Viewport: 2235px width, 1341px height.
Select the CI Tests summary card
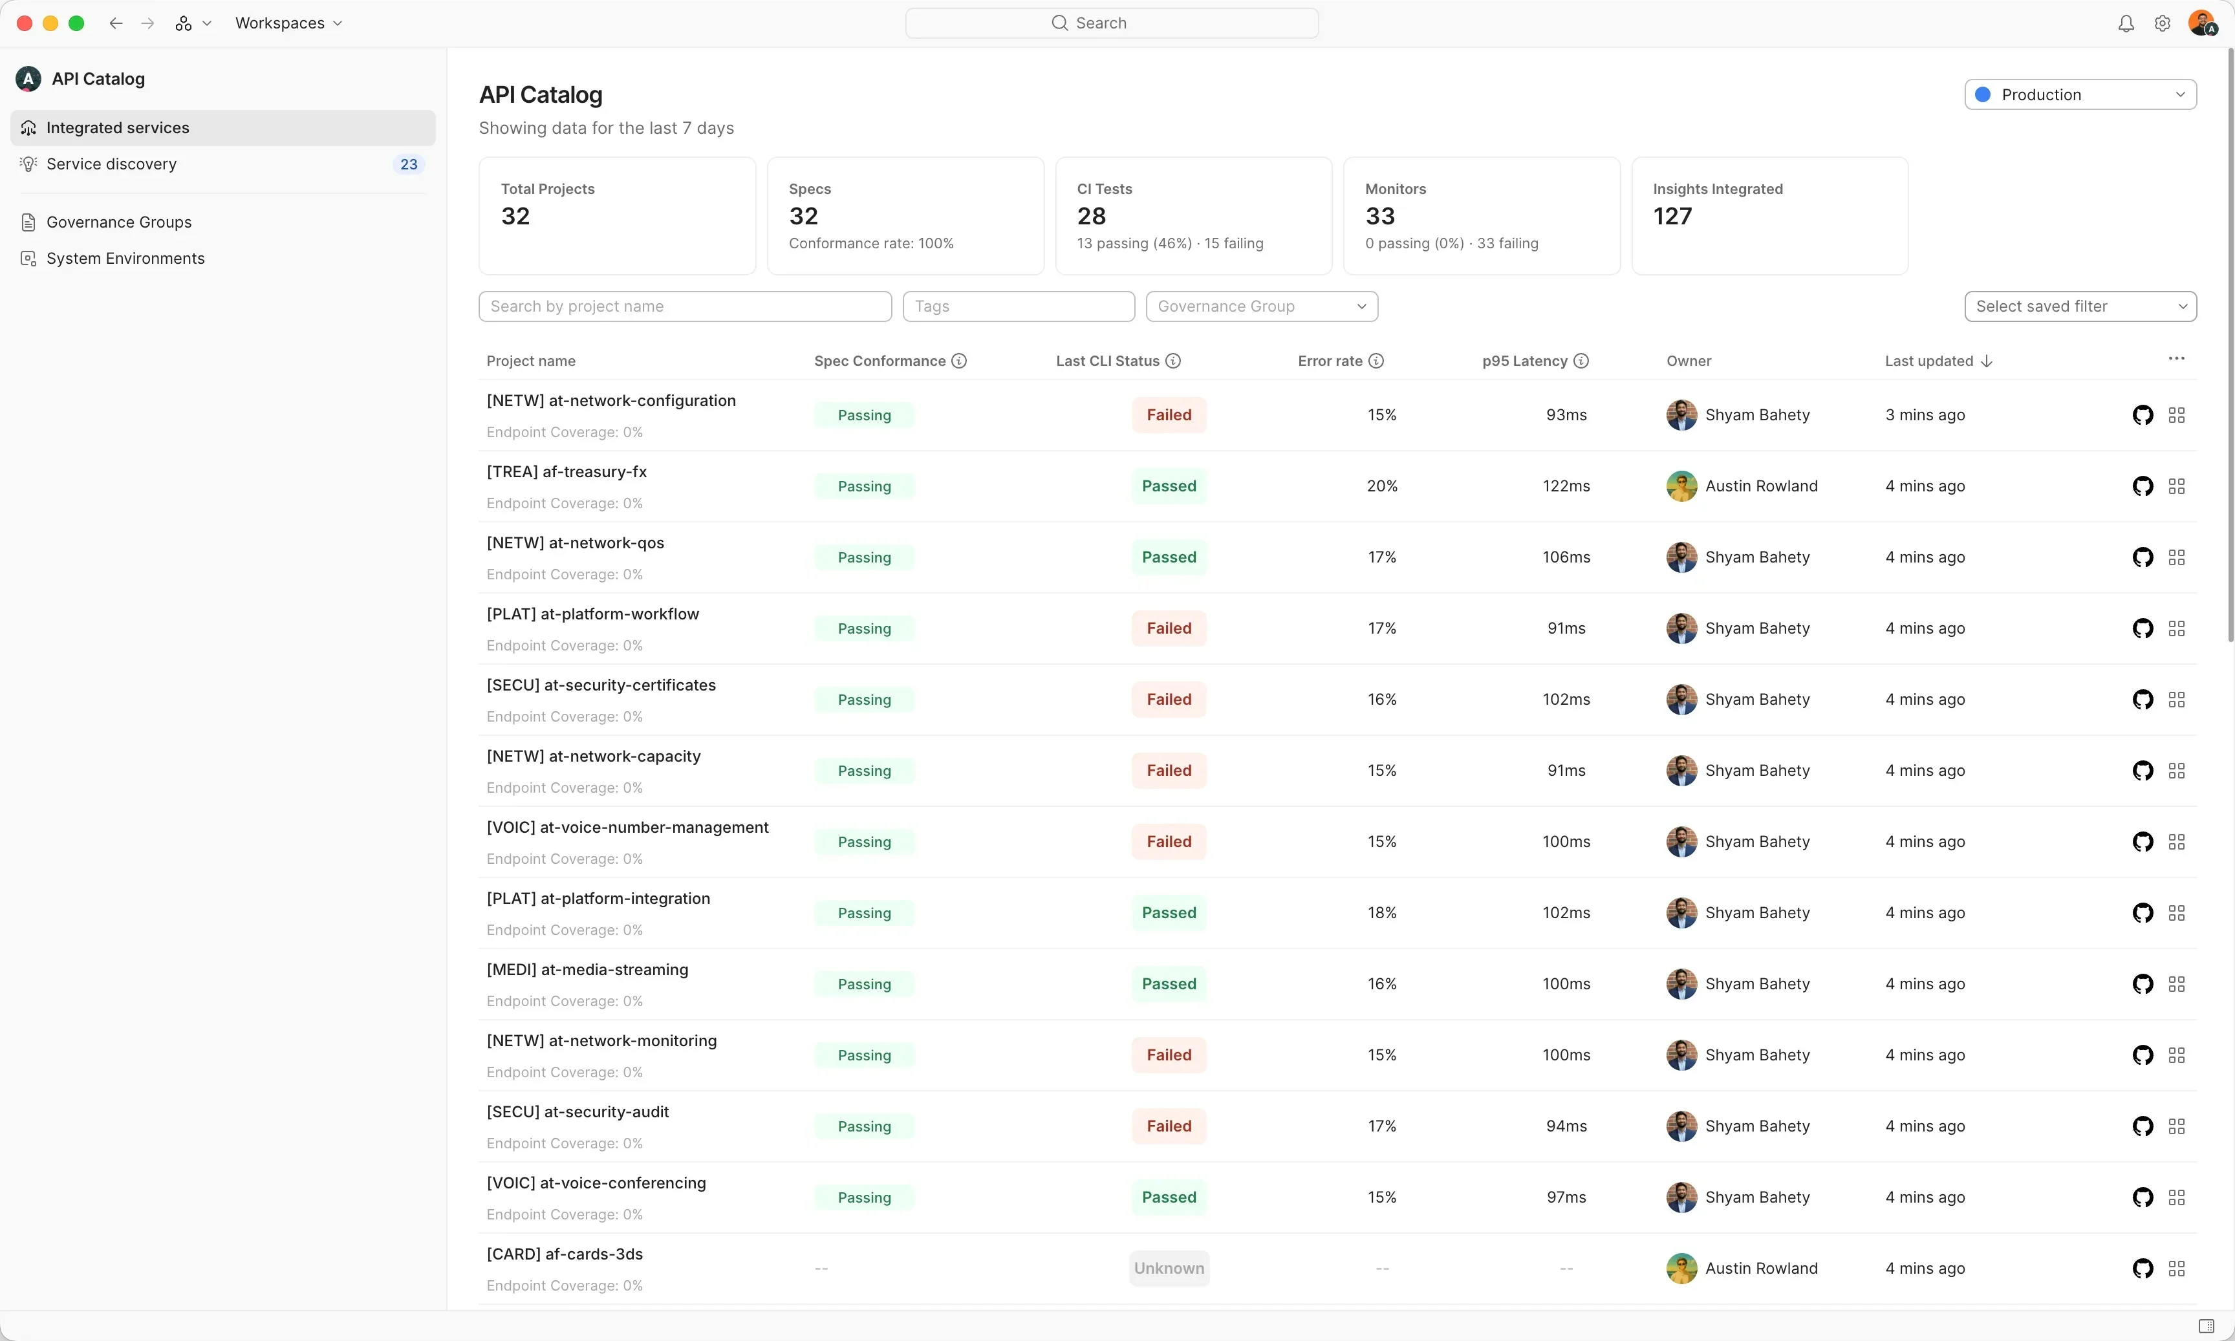coord(1193,216)
